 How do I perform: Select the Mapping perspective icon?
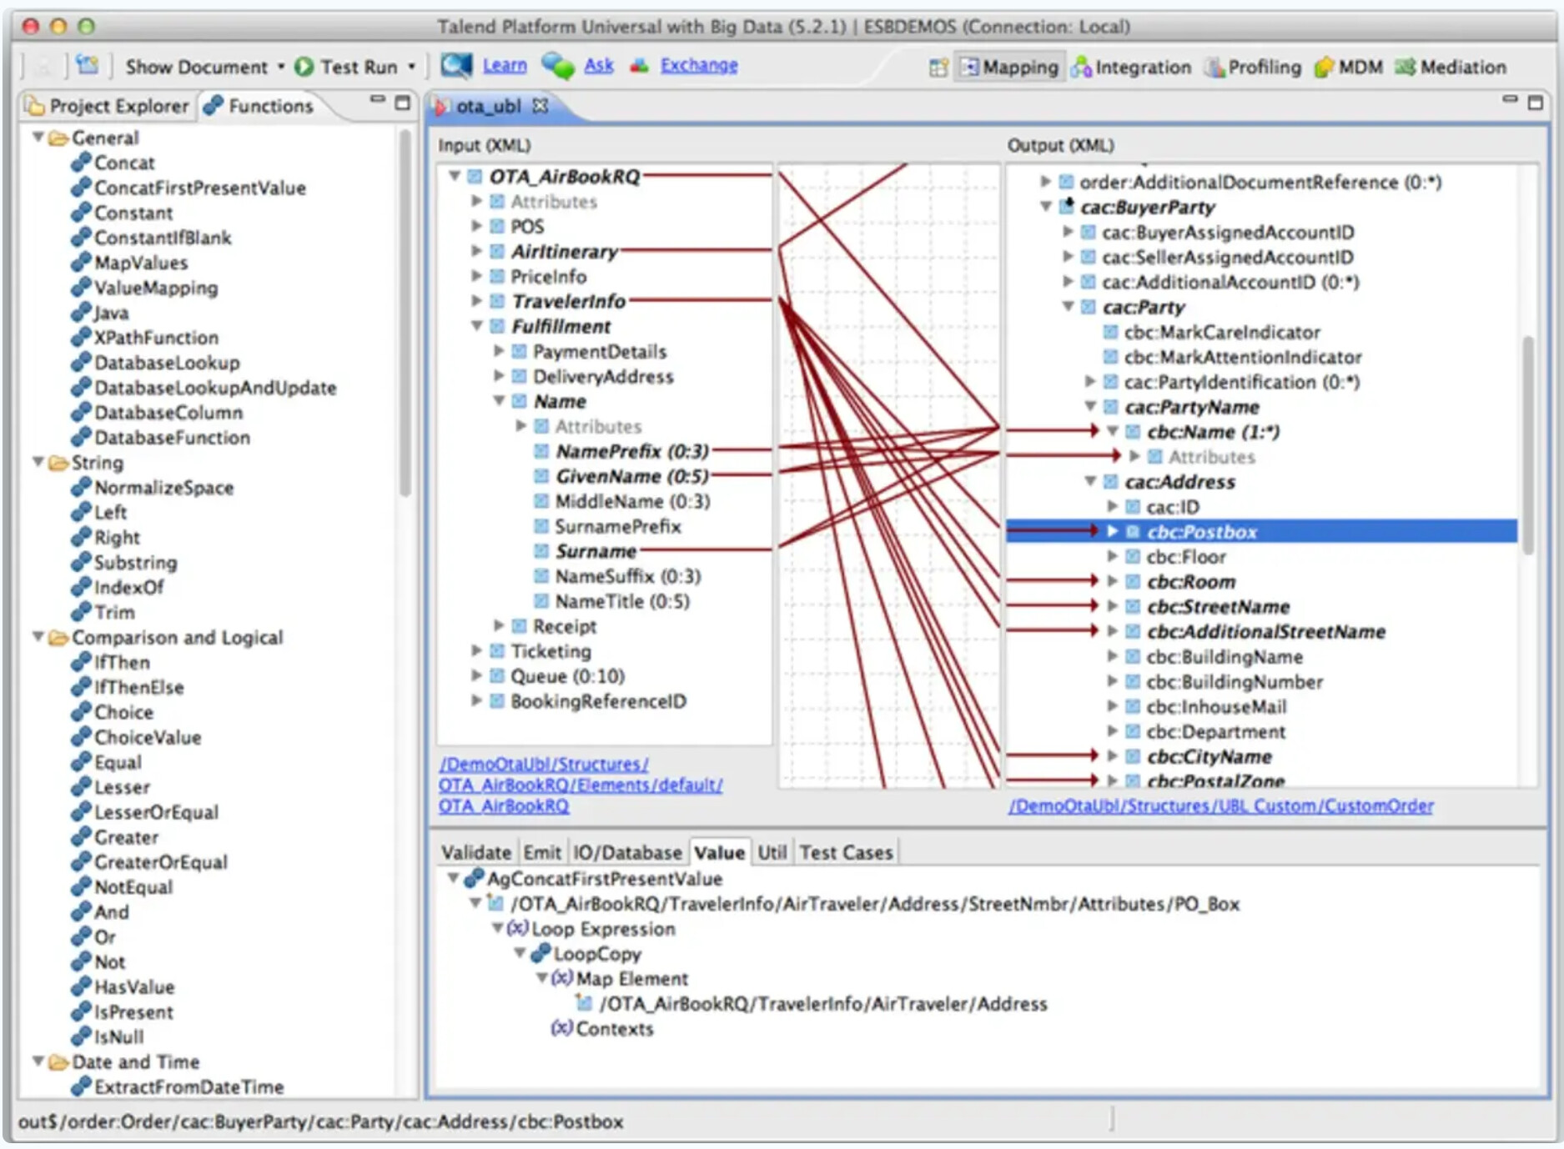coord(968,68)
